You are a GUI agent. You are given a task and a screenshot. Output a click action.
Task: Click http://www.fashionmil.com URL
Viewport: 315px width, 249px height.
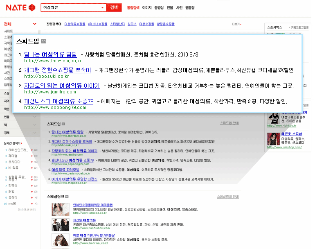click(x=91, y=228)
